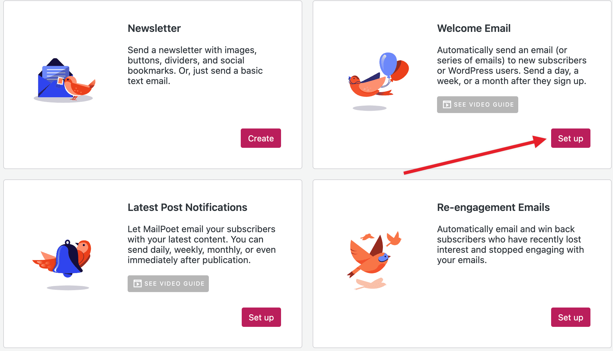The width and height of the screenshot is (613, 351).
Task: Click the video icon in Welcome Email guide button
Action: (x=447, y=105)
